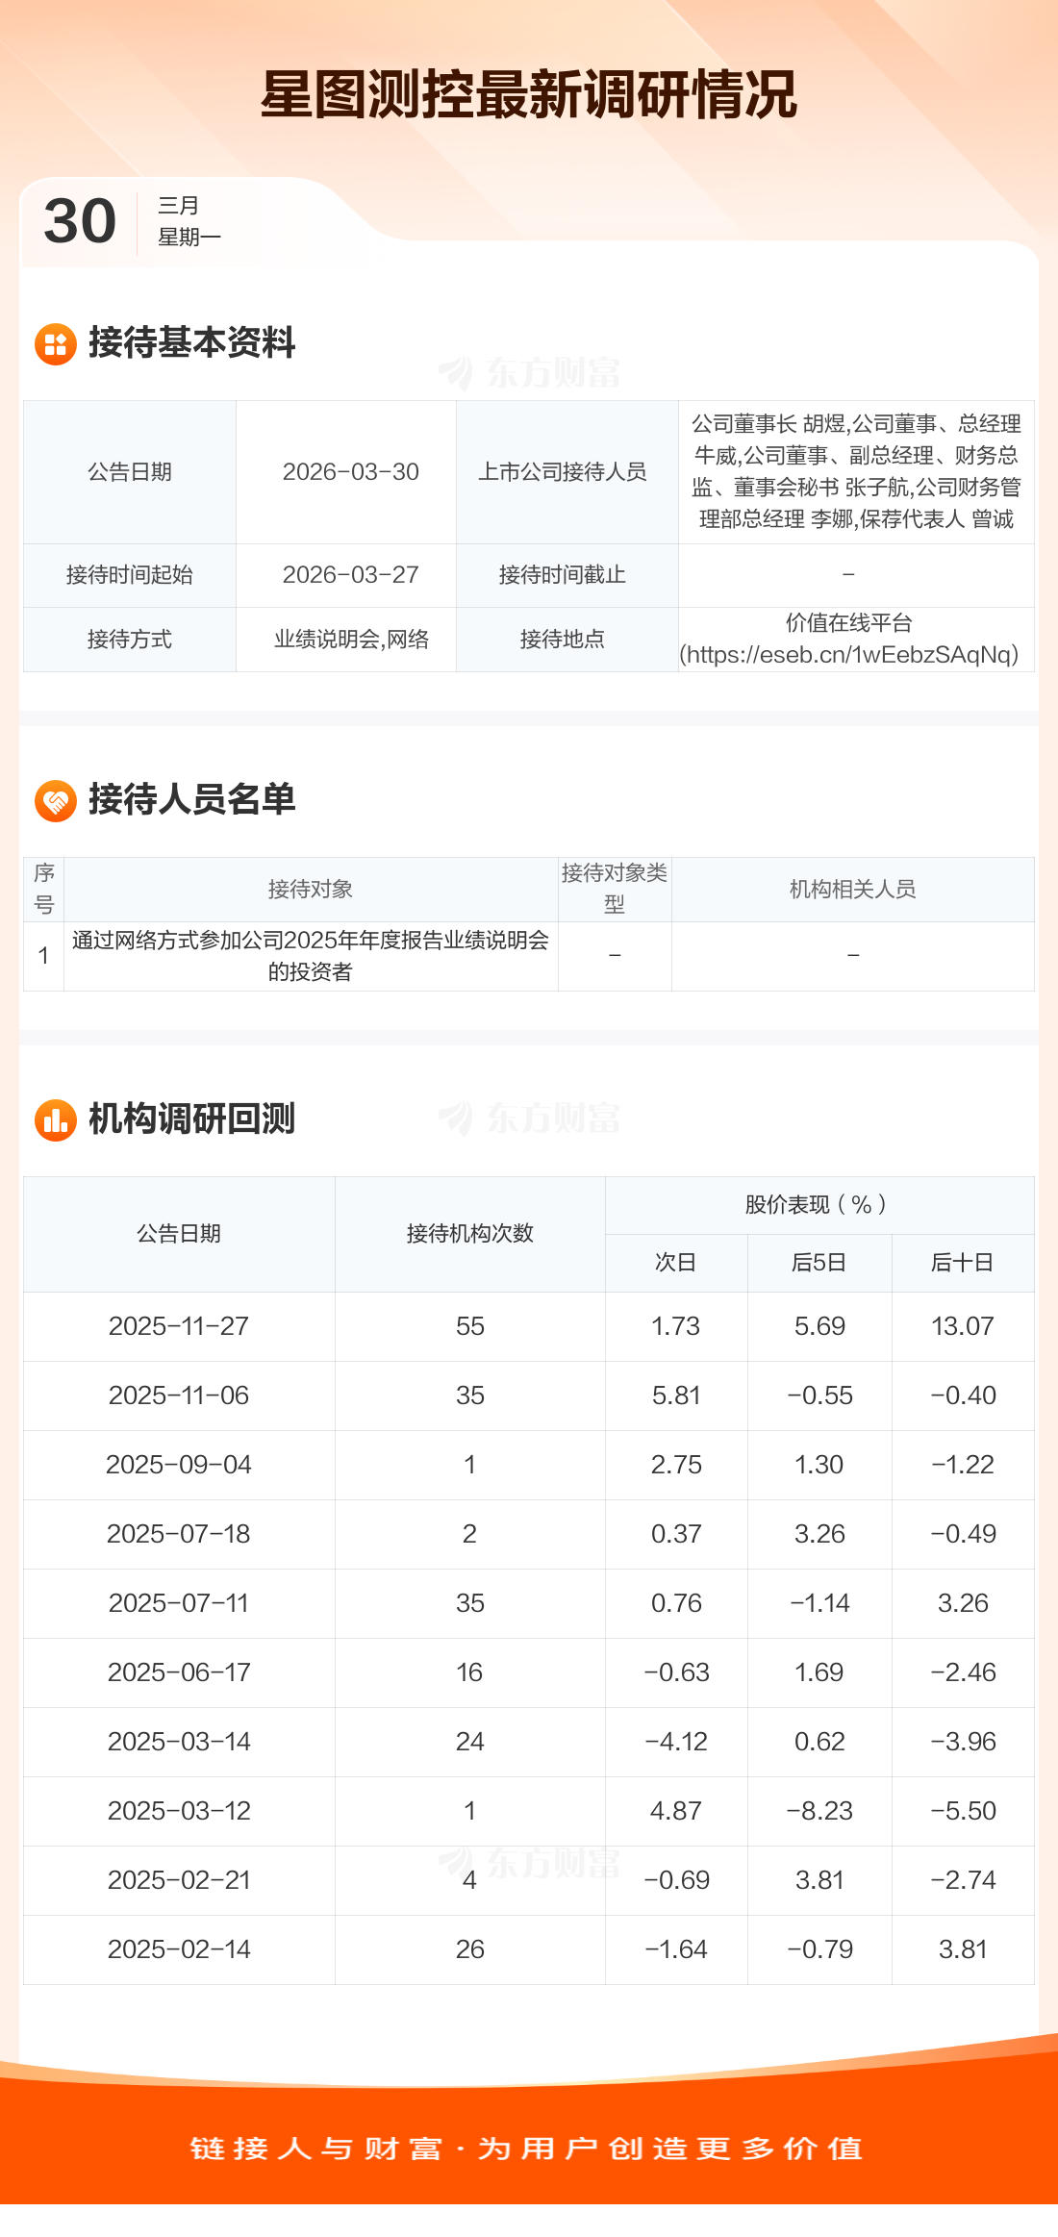Select the 2026-03-27 reception start value
The height and width of the screenshot is (2237, 1058).
point(350,575)
